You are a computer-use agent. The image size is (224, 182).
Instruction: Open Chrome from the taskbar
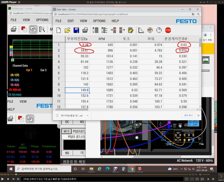[131, 169]
